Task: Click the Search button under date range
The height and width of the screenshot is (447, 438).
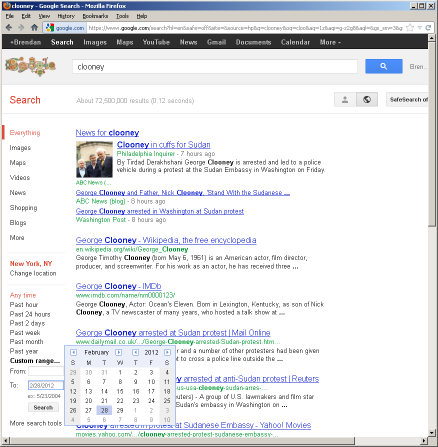Action: pyautogui.click(x=43, y=407)
